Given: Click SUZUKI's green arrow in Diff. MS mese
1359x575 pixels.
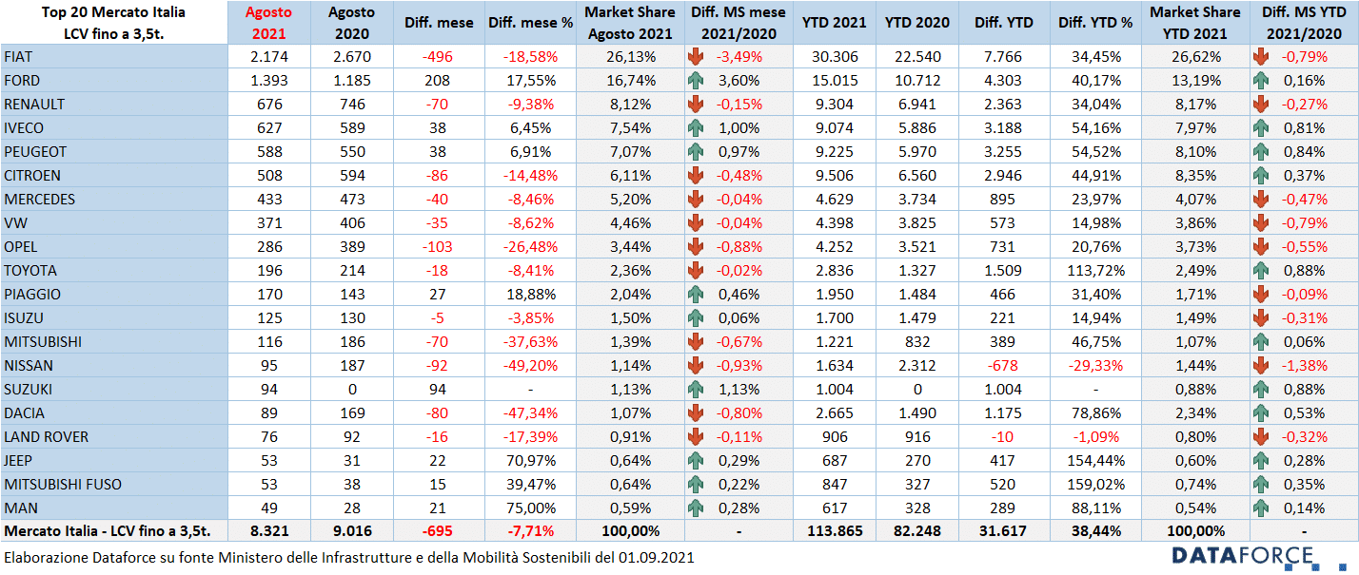Looking at the screenshot, I should tap(696, 389).
